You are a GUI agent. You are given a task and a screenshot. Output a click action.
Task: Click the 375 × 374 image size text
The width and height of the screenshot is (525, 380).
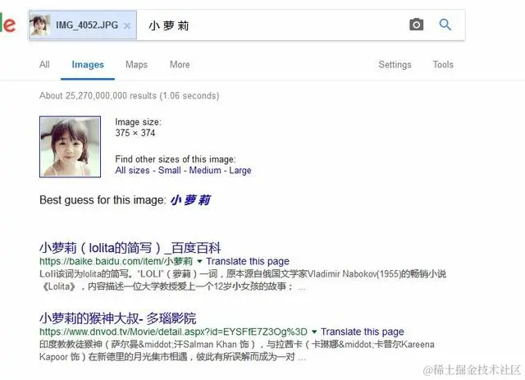[135, 133]
